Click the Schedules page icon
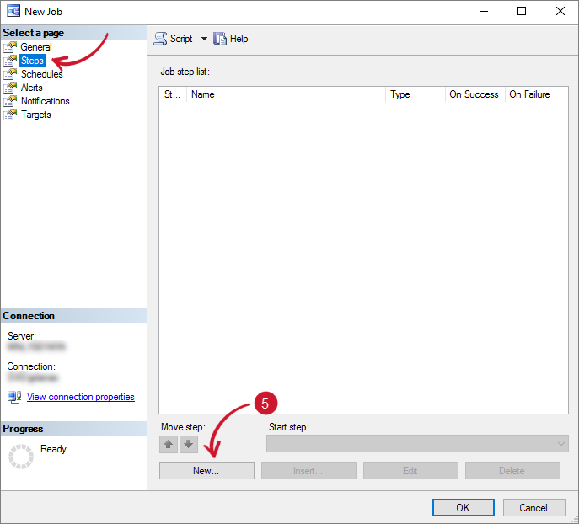Screen dimensions: 579x524 click(10, 74)
